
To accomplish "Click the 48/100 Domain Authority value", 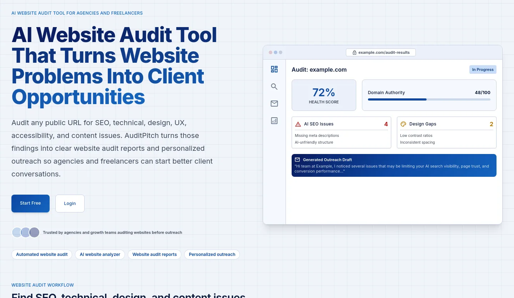I will (x=483, y=93).
